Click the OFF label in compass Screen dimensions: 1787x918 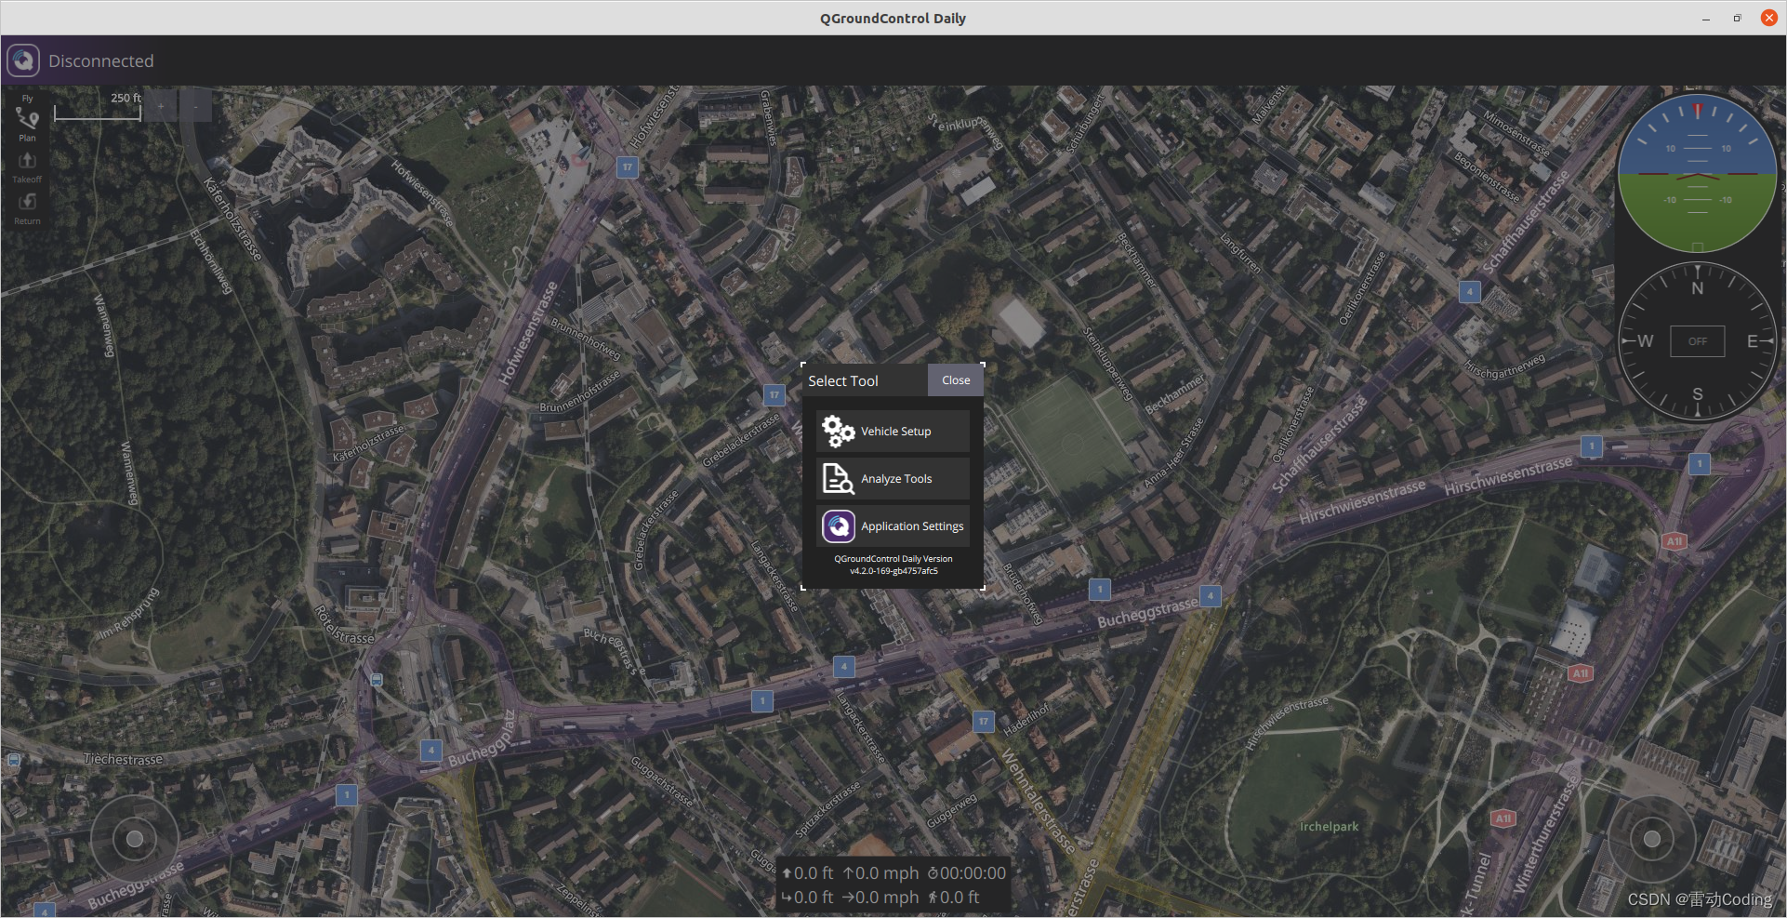pyautogui.click(x=1698, y=341)
